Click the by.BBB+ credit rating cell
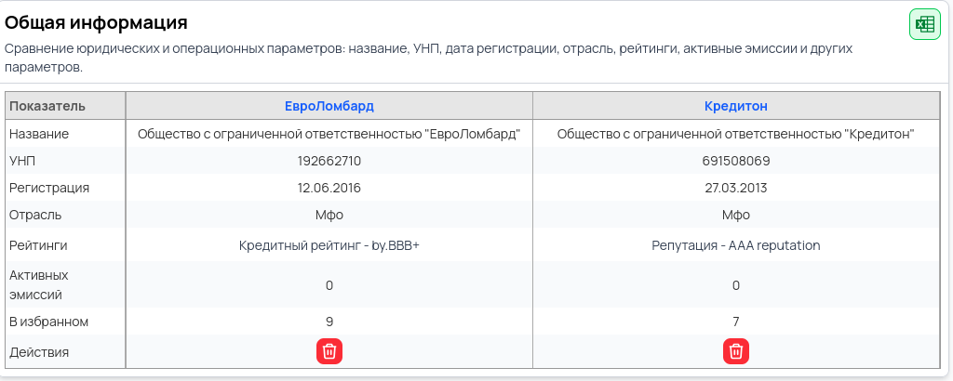Image resolution: width=953 pixels, height=381 pixels. tap(329, 245)
